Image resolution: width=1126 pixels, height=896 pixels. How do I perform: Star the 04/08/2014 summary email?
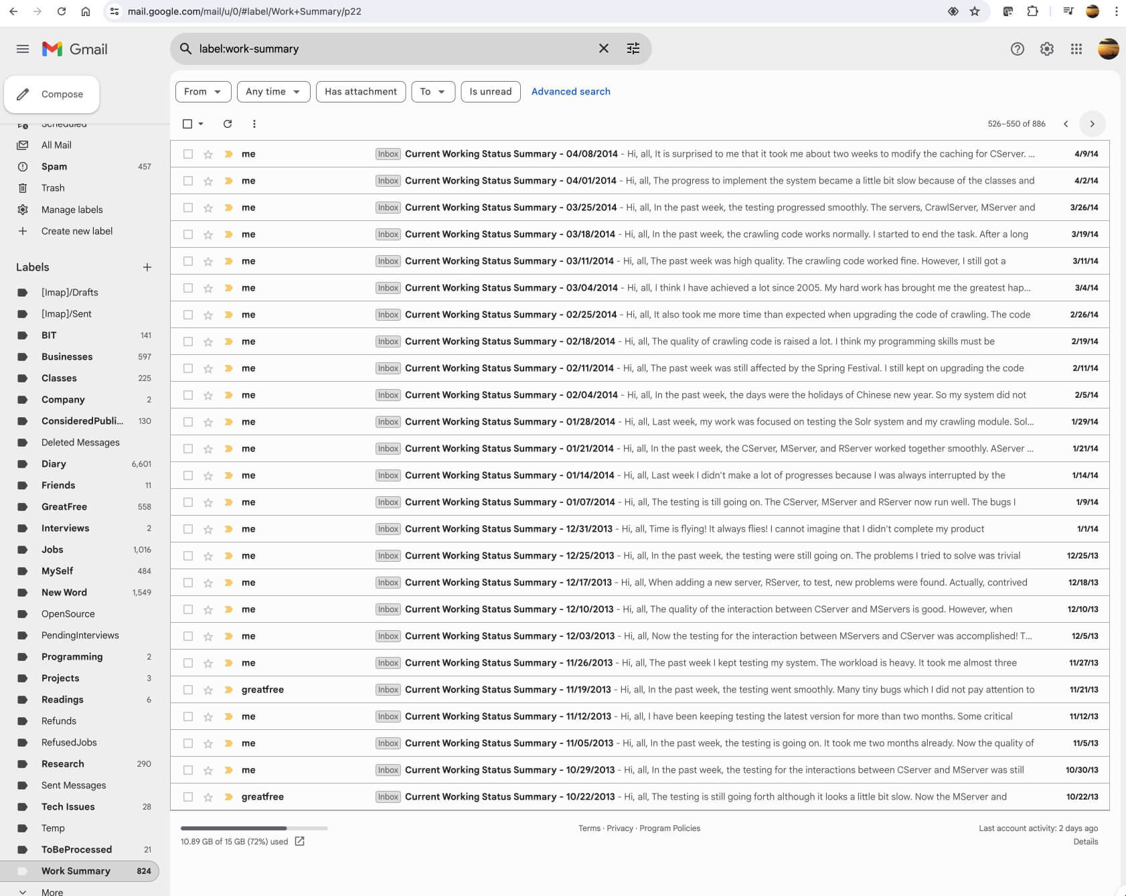pos(208,154)
